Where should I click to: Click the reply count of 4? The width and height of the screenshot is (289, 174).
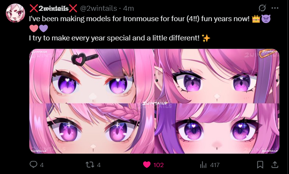coord(42,165)
